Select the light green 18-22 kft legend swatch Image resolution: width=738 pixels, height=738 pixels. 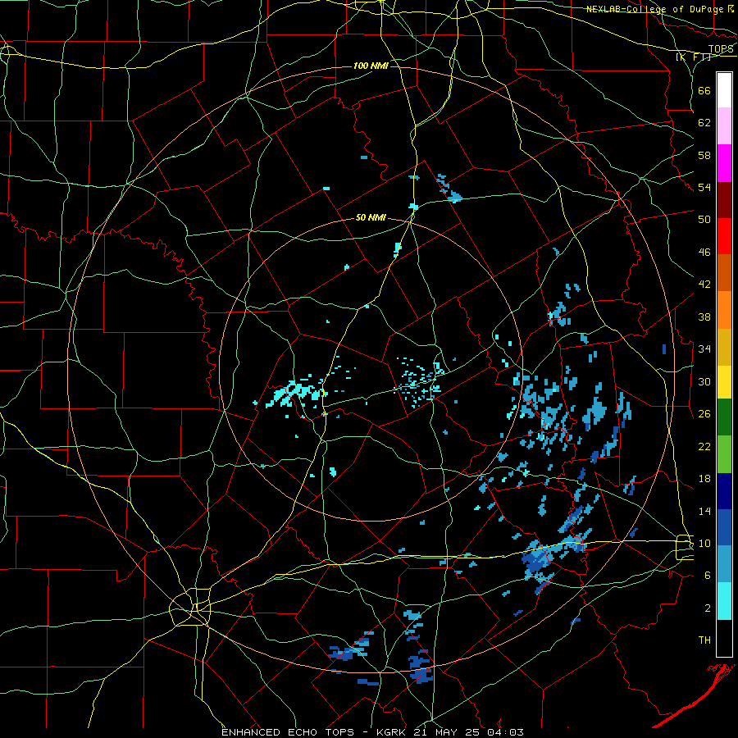[x=724, y=454]
